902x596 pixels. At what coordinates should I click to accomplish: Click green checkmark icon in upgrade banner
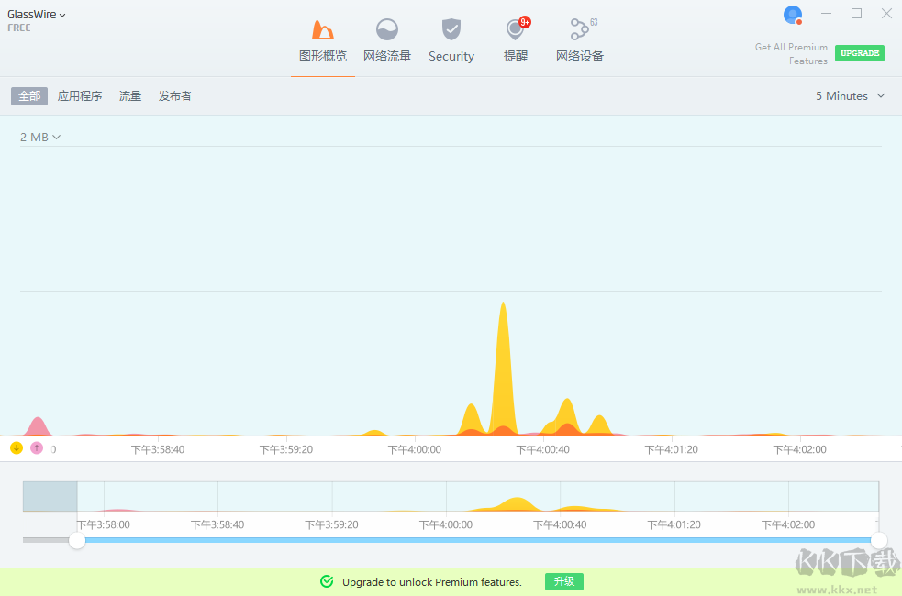327,581
